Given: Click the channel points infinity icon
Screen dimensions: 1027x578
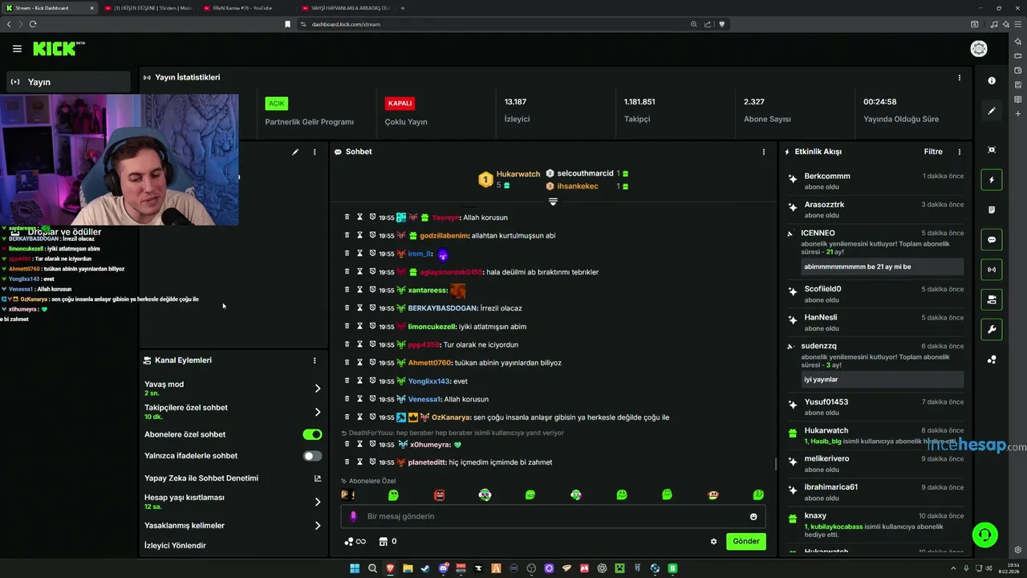Looking at the screenshot, I should (x=355, y=541).
